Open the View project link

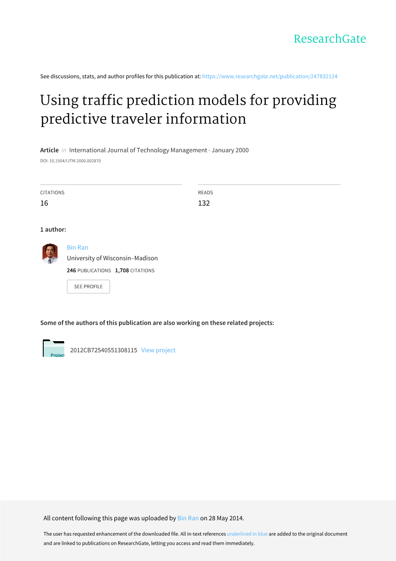coord(158,350)
